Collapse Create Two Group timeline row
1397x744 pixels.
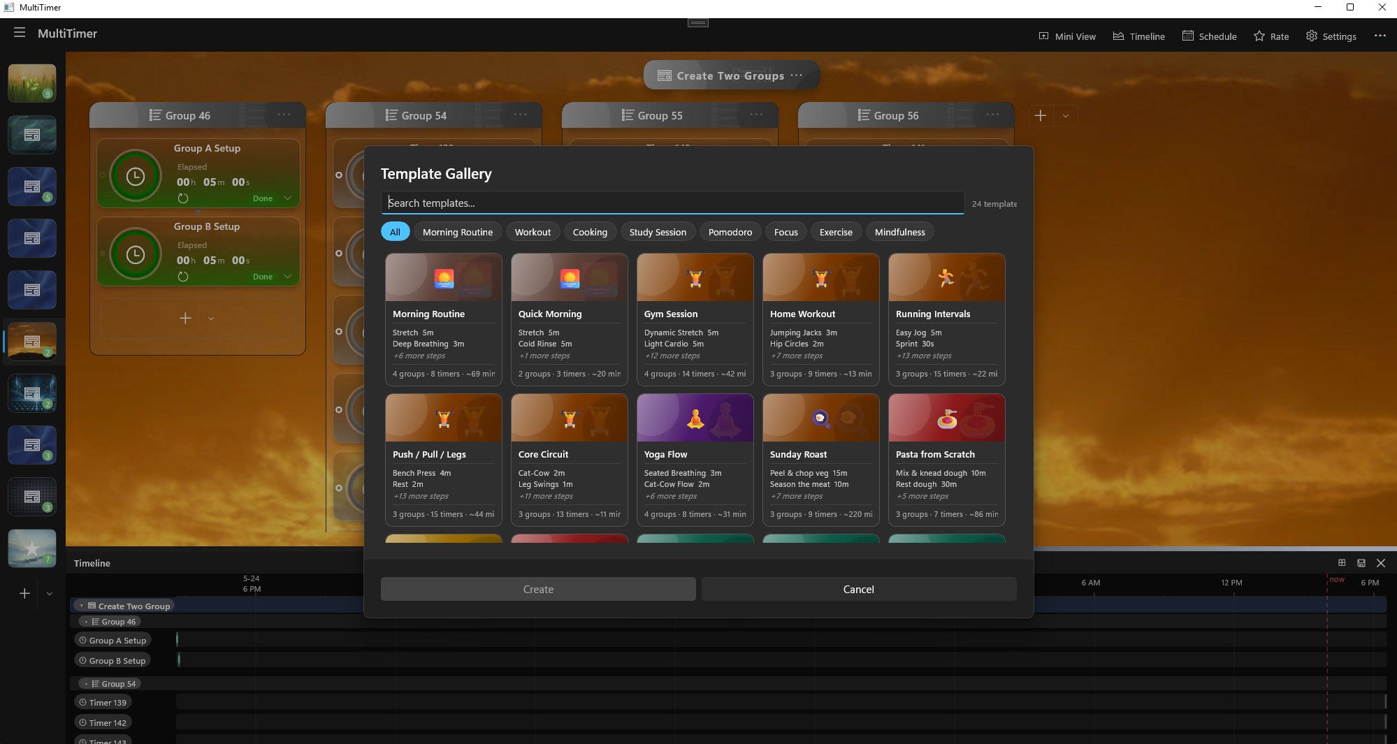[82, 606]
